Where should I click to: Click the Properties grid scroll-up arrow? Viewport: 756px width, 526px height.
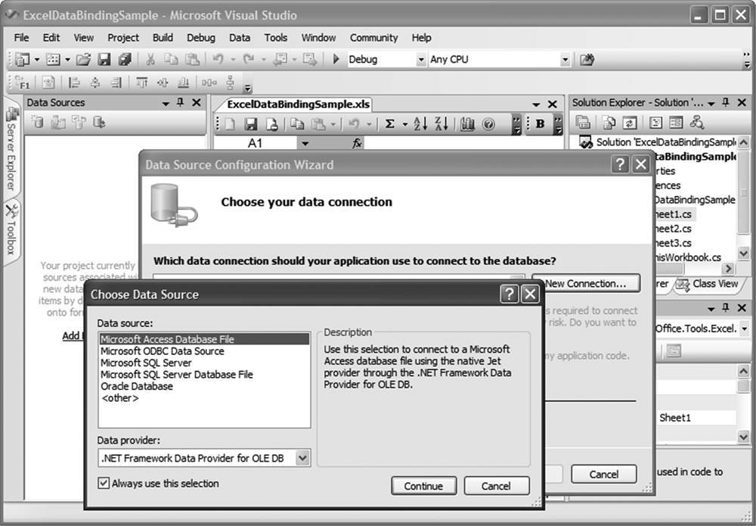(x=743, y=371)
